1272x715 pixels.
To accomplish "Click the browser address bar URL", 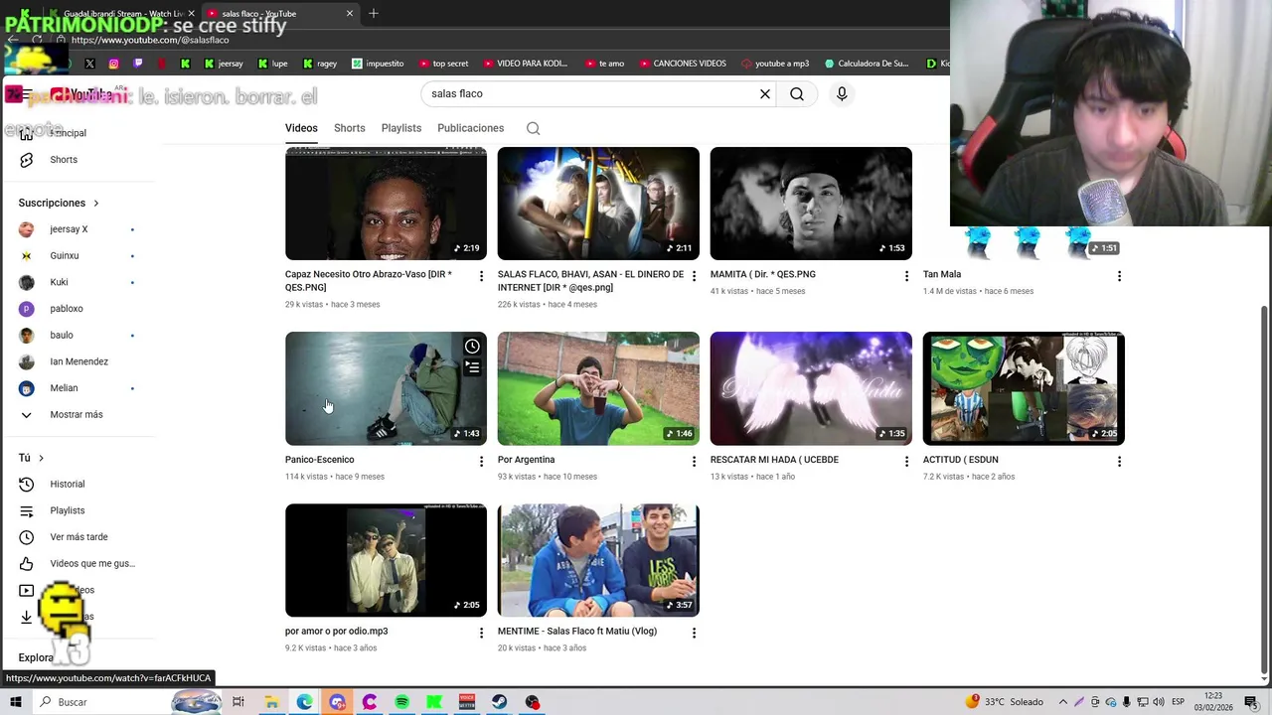I will (x=150, y=40).
